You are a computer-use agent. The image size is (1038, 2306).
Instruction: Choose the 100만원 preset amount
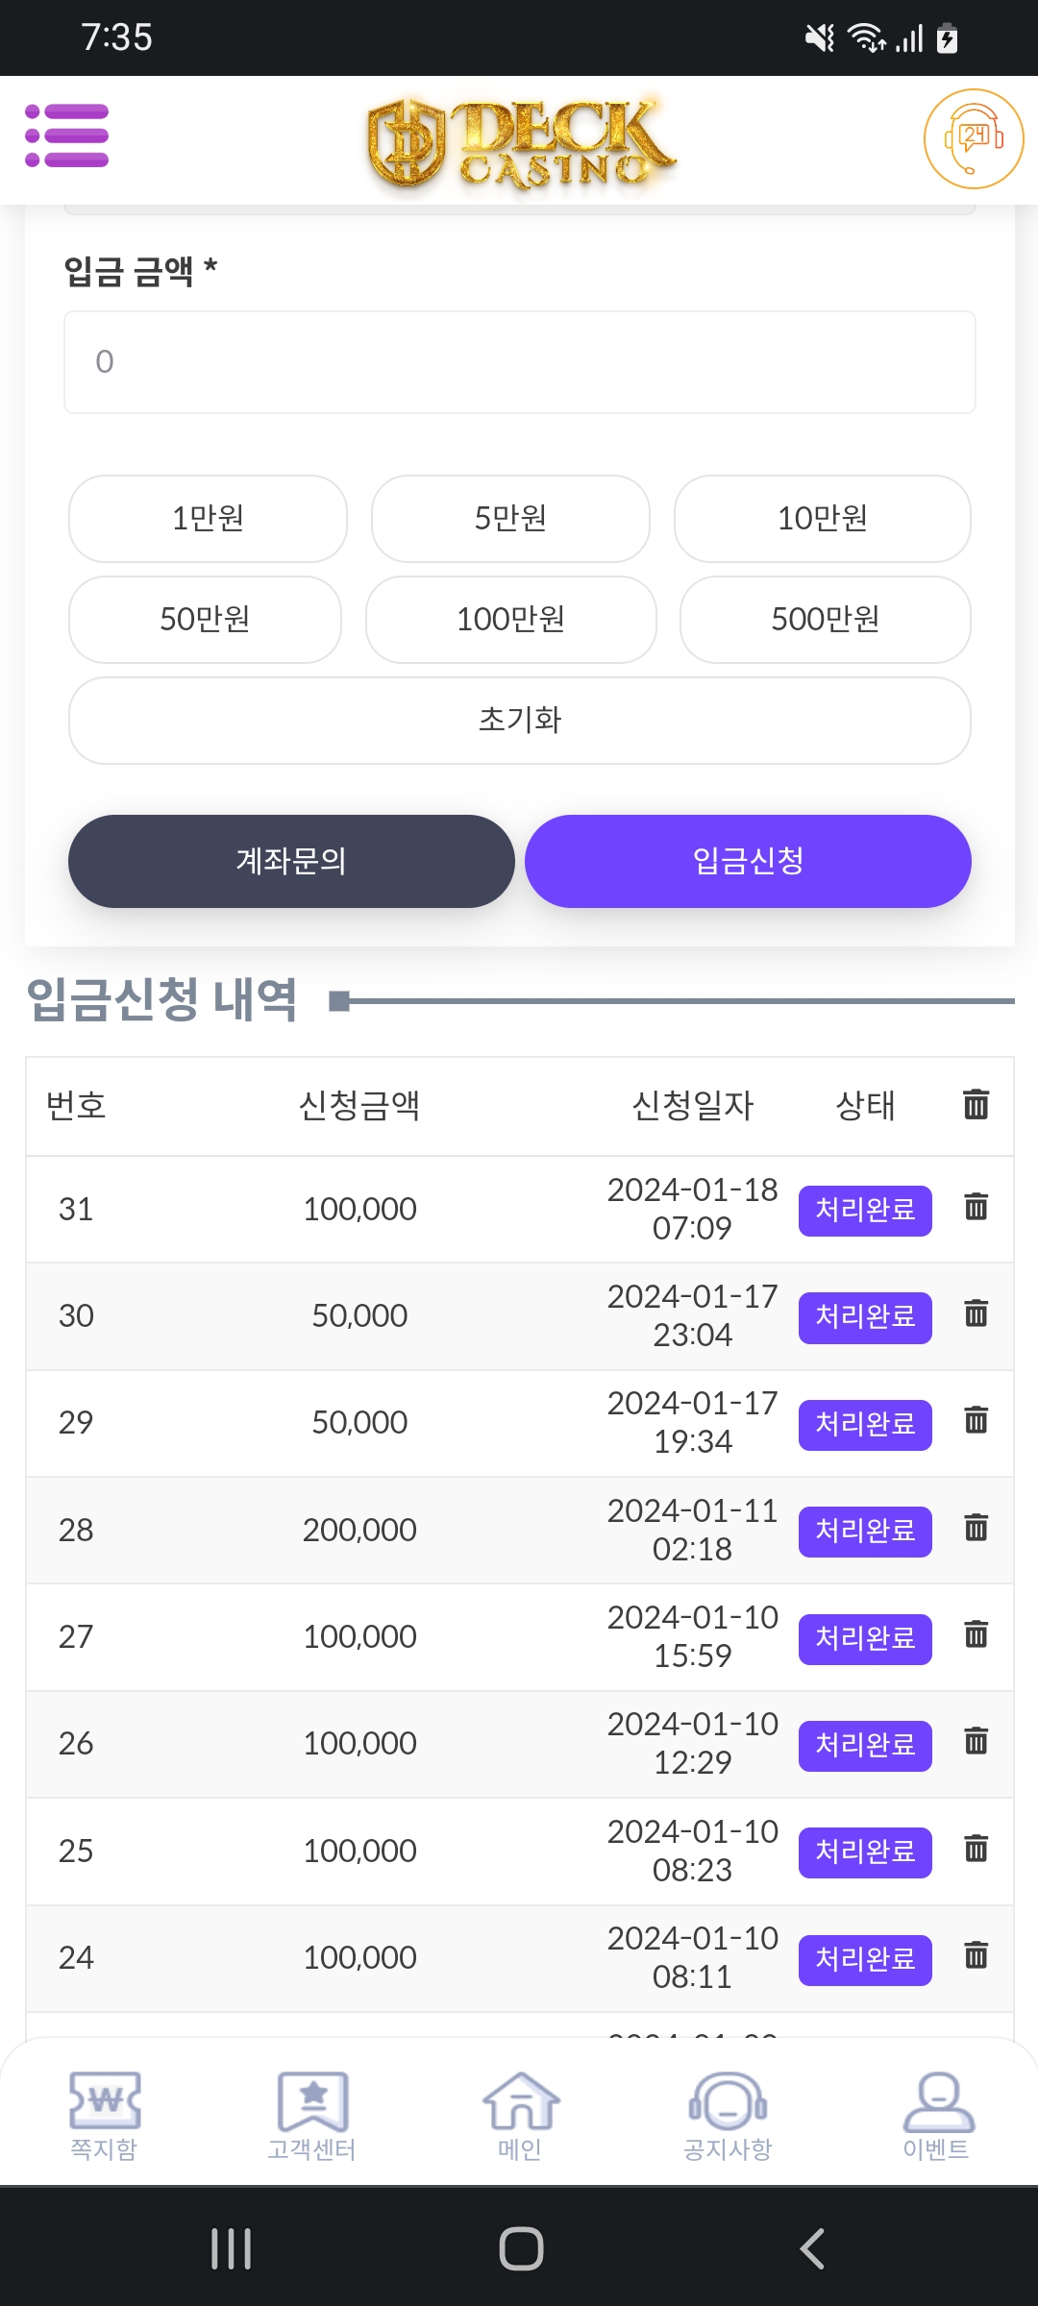(510, 620)
